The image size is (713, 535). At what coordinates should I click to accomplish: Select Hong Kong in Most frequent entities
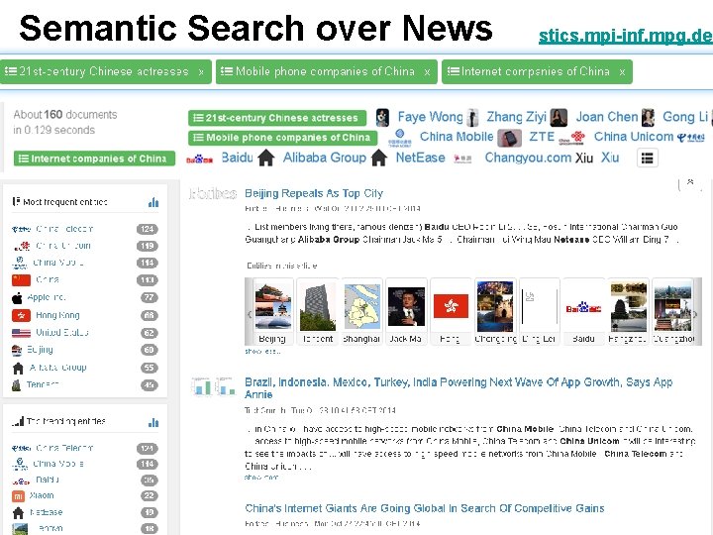[57, 315]
